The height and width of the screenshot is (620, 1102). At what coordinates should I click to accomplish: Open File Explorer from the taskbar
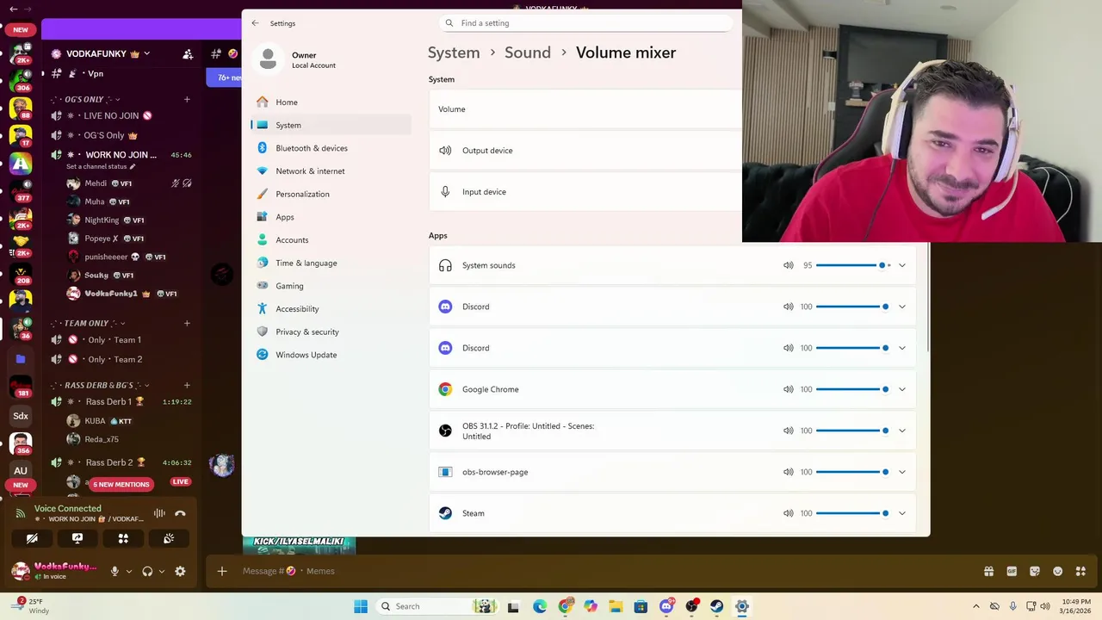point(616,606)
